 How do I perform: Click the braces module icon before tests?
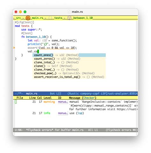[x=50, y=18]
